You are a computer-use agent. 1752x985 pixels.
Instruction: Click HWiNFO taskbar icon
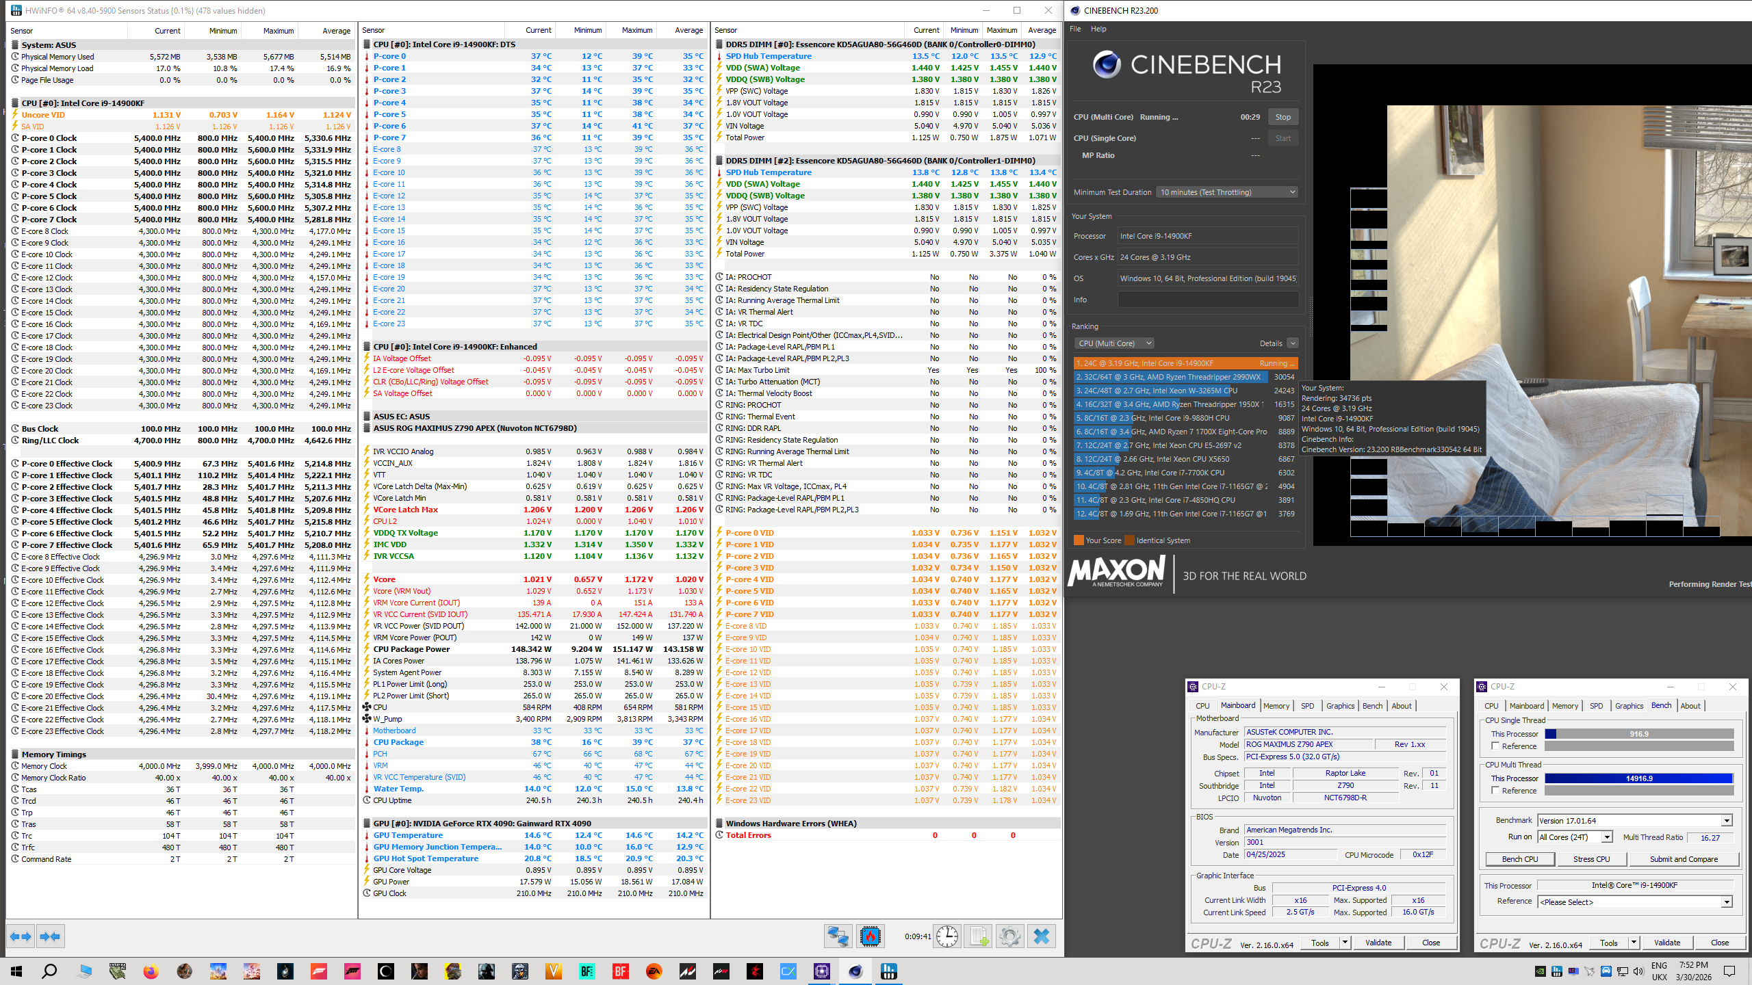(x=889, y=971)
